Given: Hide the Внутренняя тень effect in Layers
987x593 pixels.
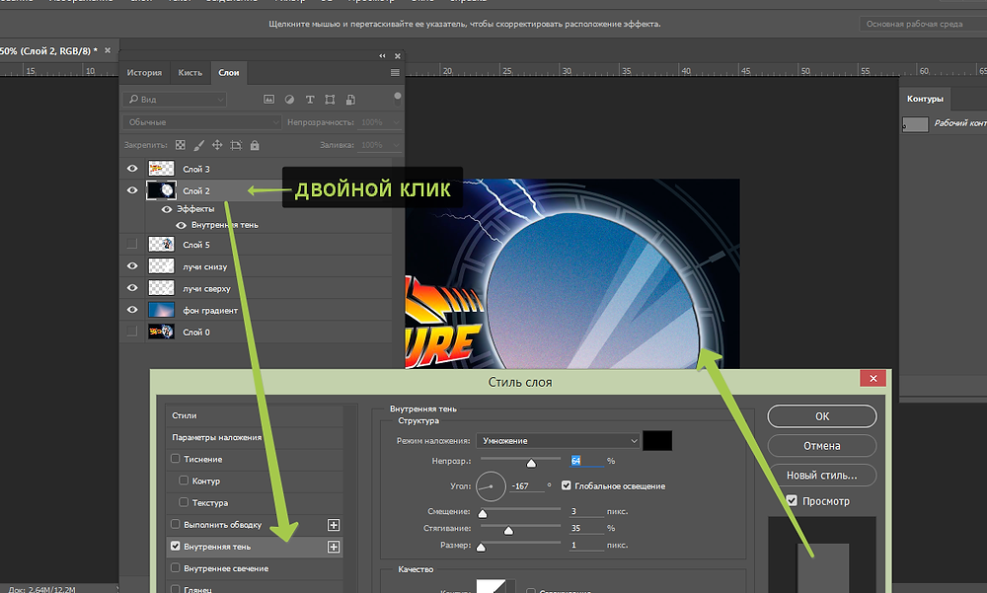Looking at the screenshot, I should pos(182,225).
